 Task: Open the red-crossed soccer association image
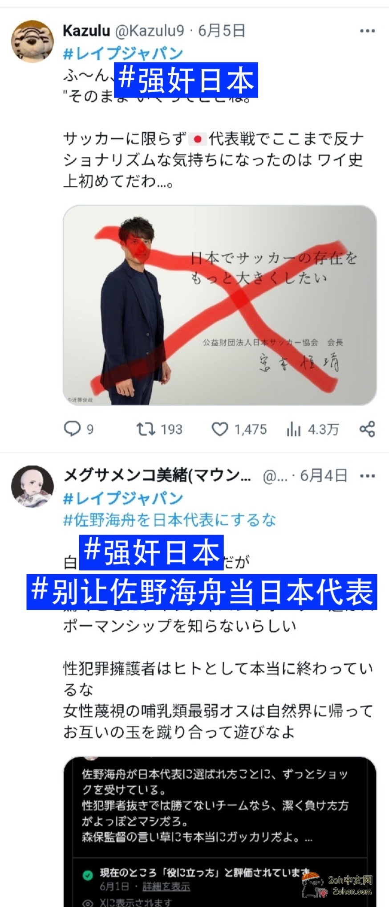click(x=220, y=306)
